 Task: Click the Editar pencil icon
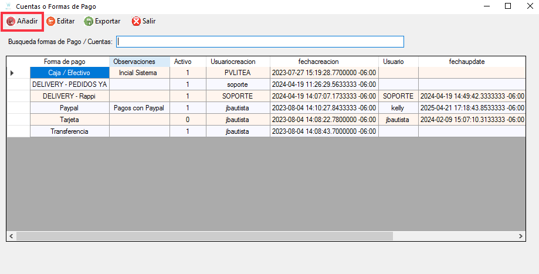pos(50,21)
